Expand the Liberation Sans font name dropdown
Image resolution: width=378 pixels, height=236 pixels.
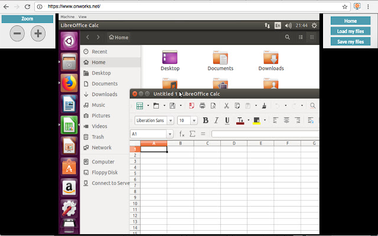(171, 120)
